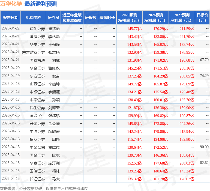The height and width of the screenshot is (191, 210).
Task: Click the 最新盈利预测 heading text
Action: pyautogui.click(x=41, y=4)
